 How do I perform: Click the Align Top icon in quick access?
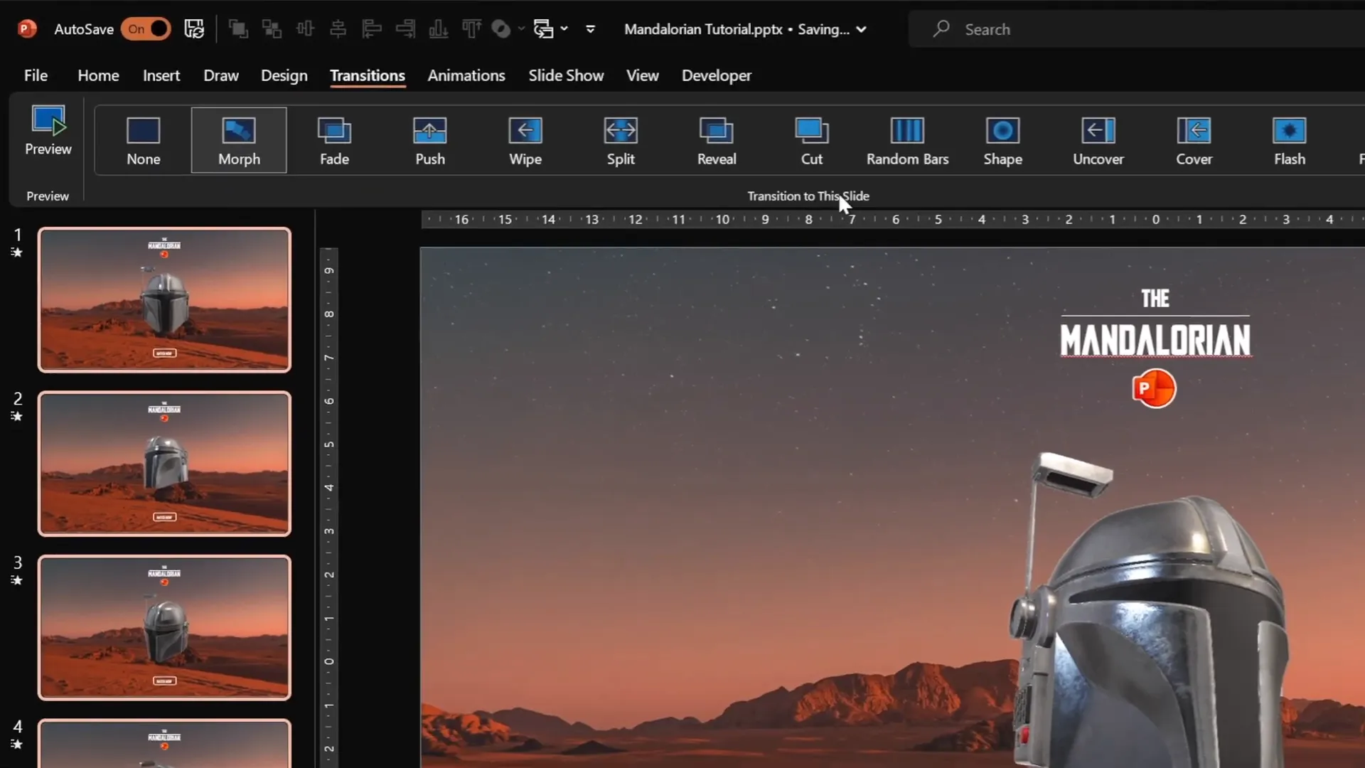tap(471, 29)
